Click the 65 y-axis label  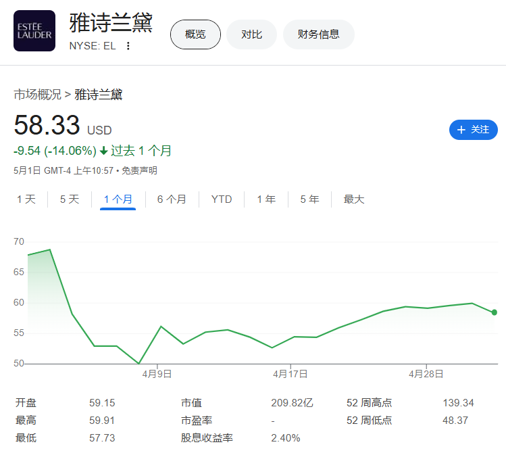(x=19, y=272)
